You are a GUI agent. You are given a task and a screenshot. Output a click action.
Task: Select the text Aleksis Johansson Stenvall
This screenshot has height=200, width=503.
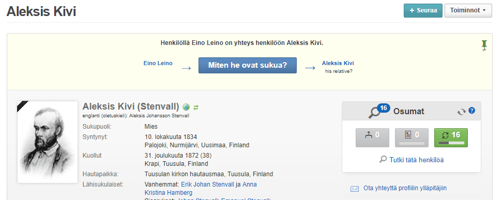159,116
